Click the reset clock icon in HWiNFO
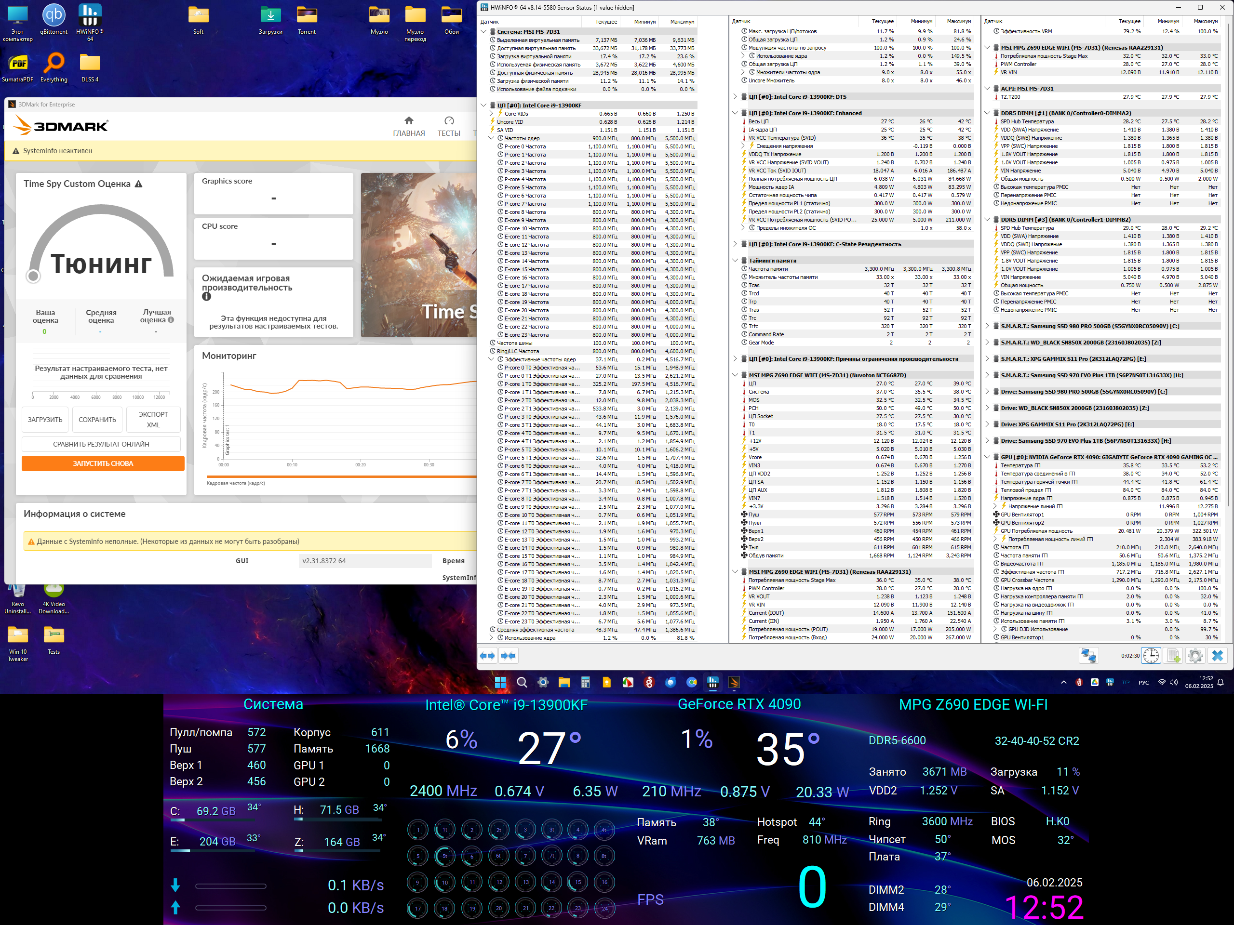1234x925 pixels. click(x=1151, y=656)
